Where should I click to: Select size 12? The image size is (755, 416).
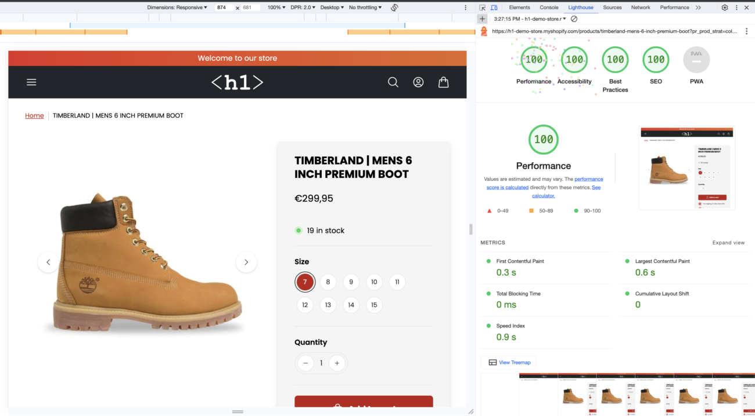[x=305, y=305]
